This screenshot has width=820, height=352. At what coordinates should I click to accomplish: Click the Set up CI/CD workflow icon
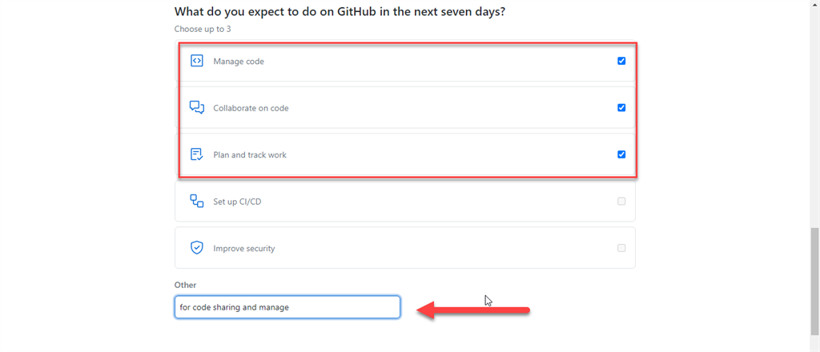196,201
